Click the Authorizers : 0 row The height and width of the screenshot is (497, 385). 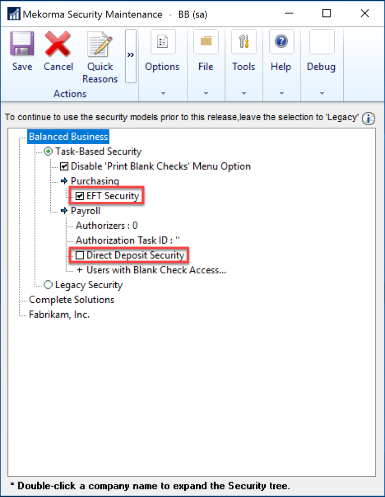106,226
